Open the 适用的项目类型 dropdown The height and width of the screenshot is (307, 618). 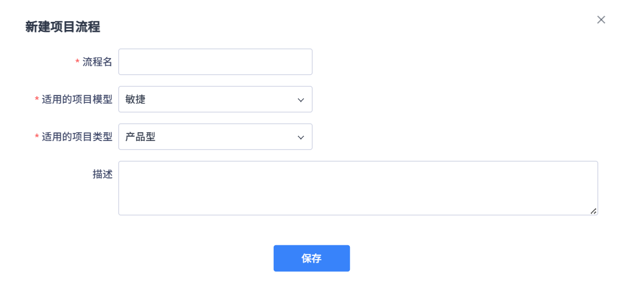click(x=215, y=137)
